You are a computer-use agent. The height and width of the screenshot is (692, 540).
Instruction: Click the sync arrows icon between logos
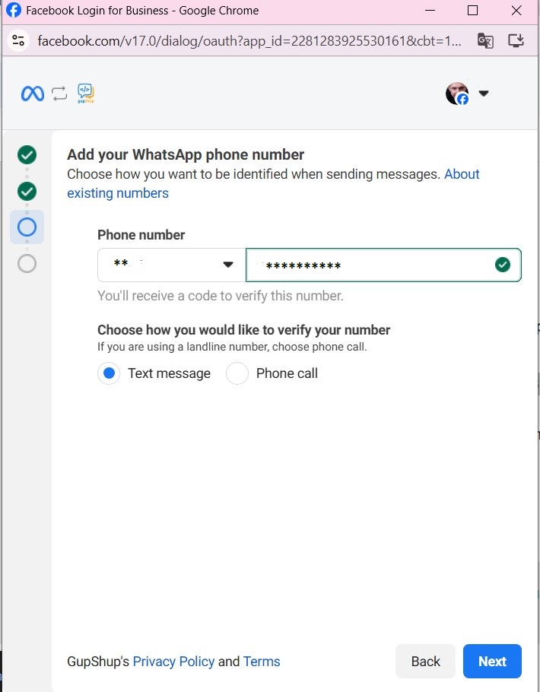(59, 94)
